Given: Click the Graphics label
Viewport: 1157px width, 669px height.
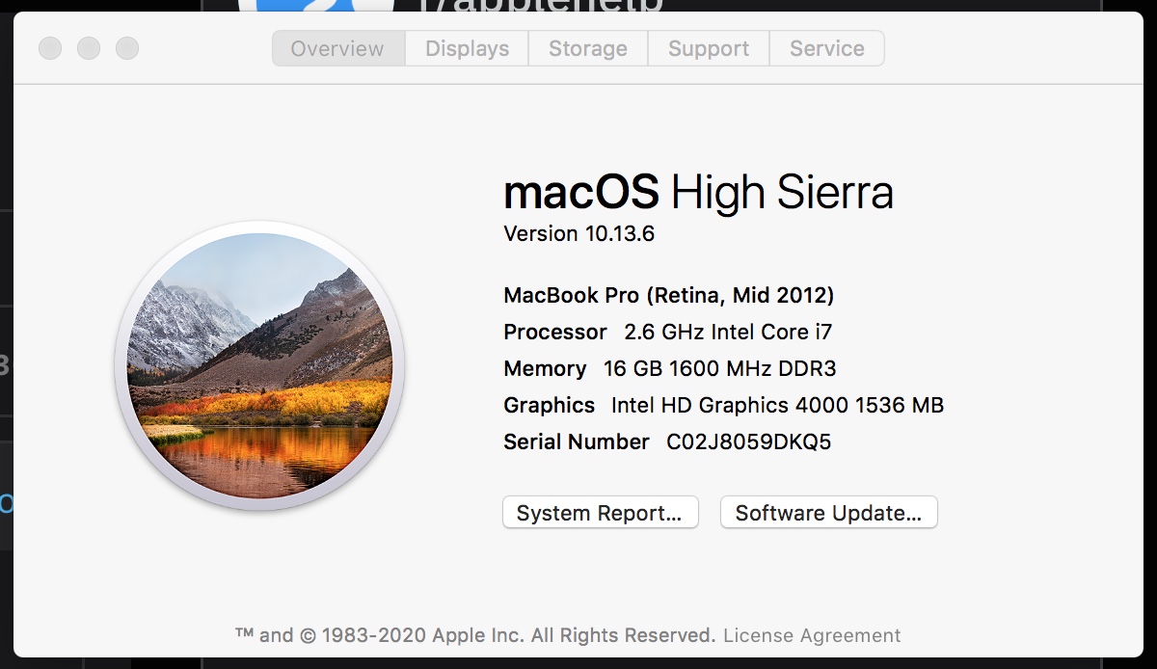Looking at the screenshot, I should click(x=549, y=405).
